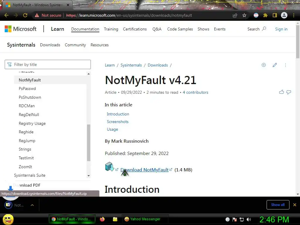The height and width of the screenshot is (225, 300).
Task: Select ZoomIt in the sidebar
Action: 25,167
